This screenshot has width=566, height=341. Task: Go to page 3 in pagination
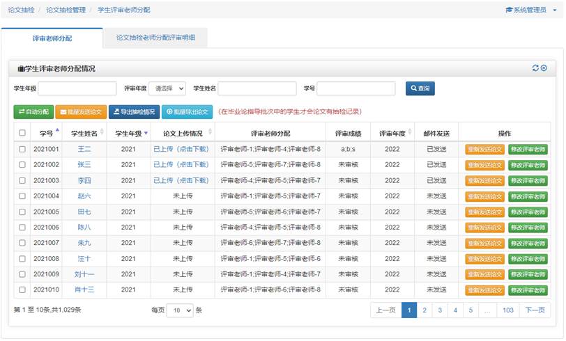(440, 310)
